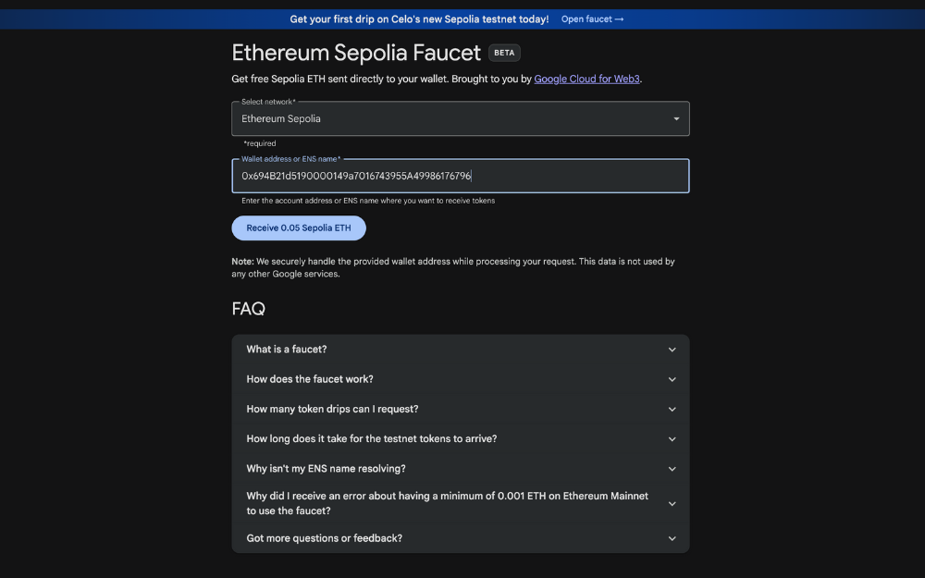Viewport: 925px width, 578px height.
Task: Open the 'What is a faucet?' question text
Action: click(x=287, y=350)
